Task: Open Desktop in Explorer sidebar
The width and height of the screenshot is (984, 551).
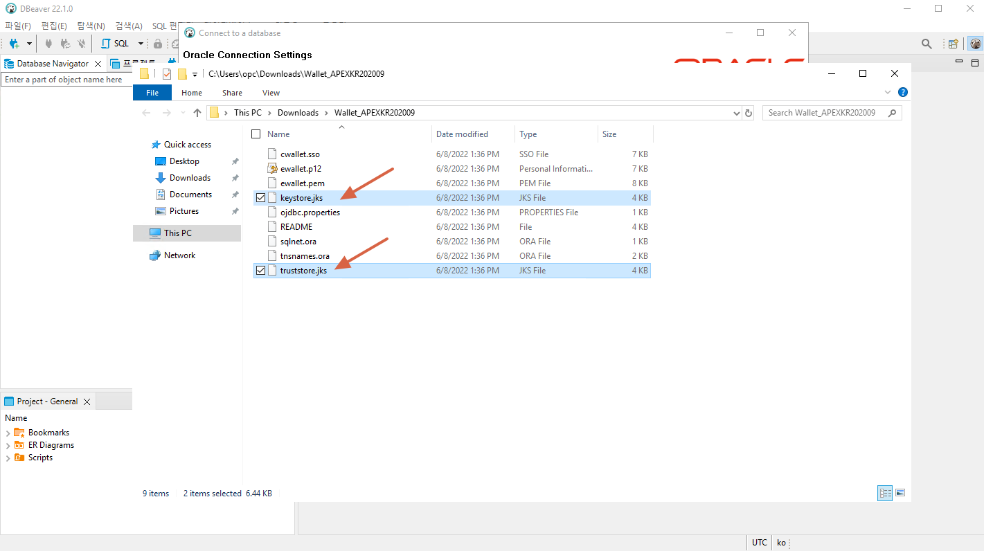Action: [184, 161]
